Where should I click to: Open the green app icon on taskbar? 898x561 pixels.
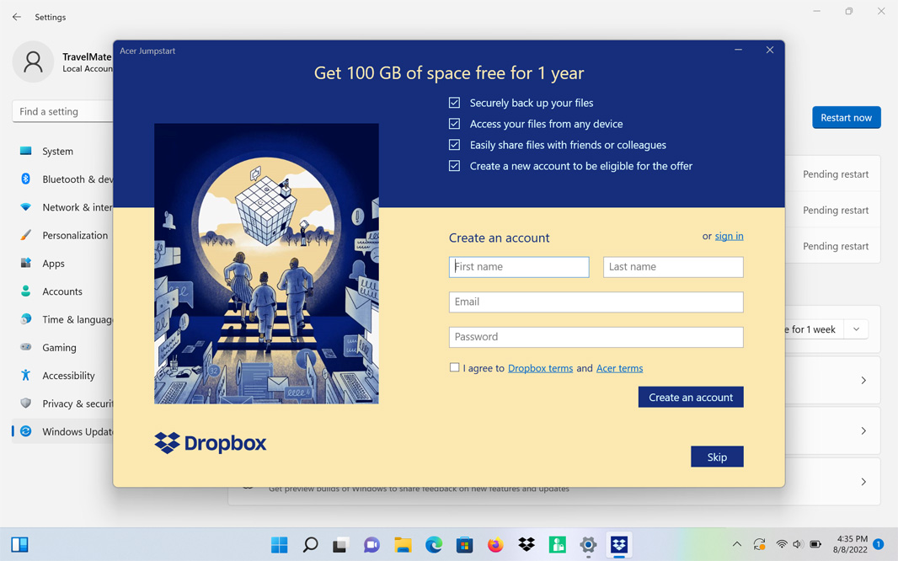click(557, 544)
